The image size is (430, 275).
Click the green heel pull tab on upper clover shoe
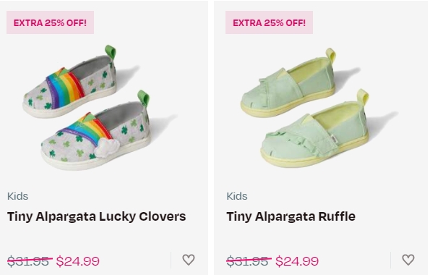pyautogui.click(x=111, y=52)
